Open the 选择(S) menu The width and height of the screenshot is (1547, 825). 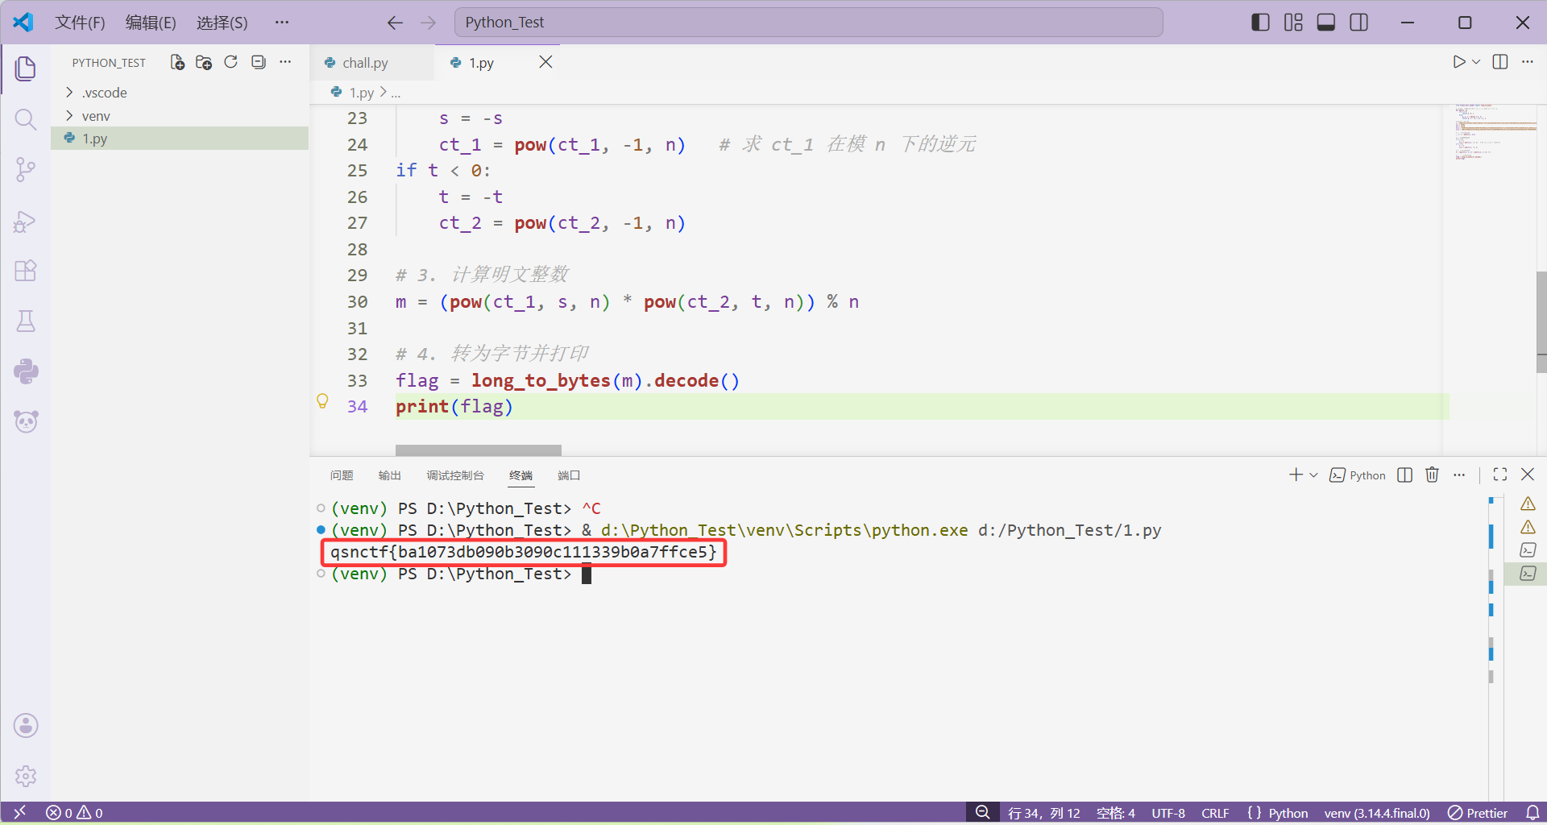(x=222, y=23)
